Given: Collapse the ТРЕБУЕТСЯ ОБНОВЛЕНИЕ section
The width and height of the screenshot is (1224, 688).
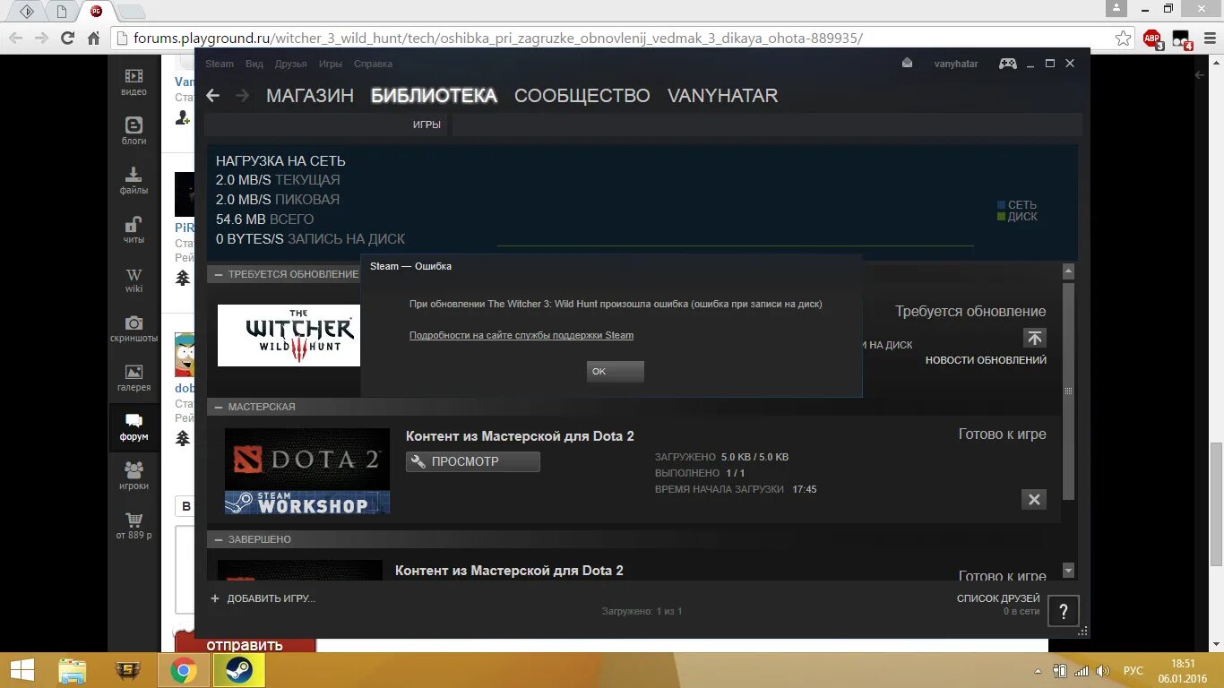Looking at the screenshot, I should point(218,274).
